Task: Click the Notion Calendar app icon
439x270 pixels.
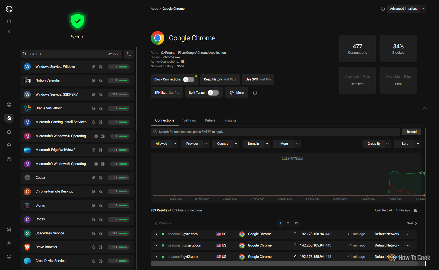Action: (27, 80)
